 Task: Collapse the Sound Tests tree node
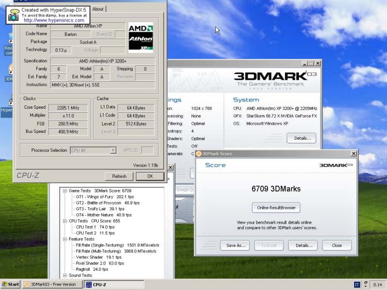[65, 275]
